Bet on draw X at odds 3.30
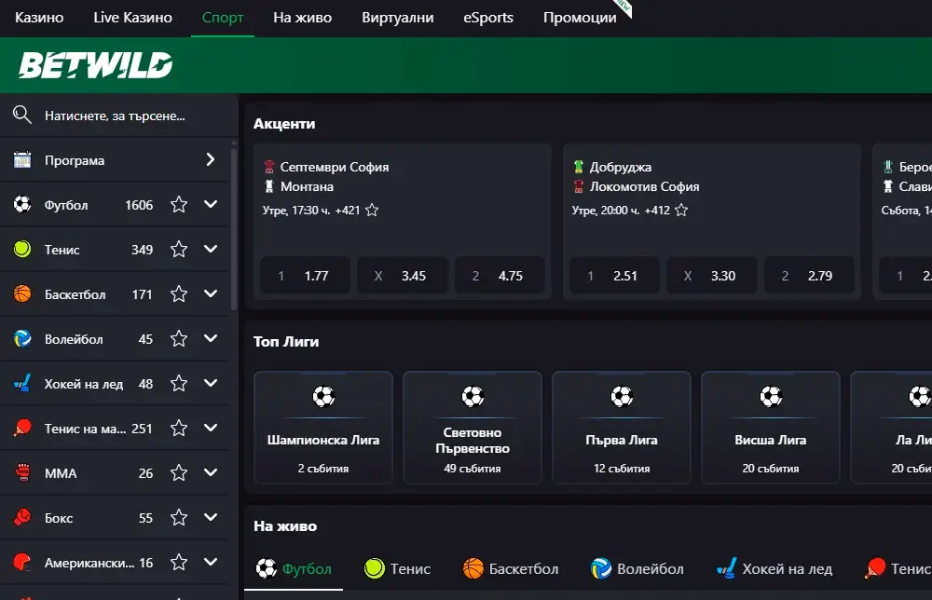 pos(712,275)
